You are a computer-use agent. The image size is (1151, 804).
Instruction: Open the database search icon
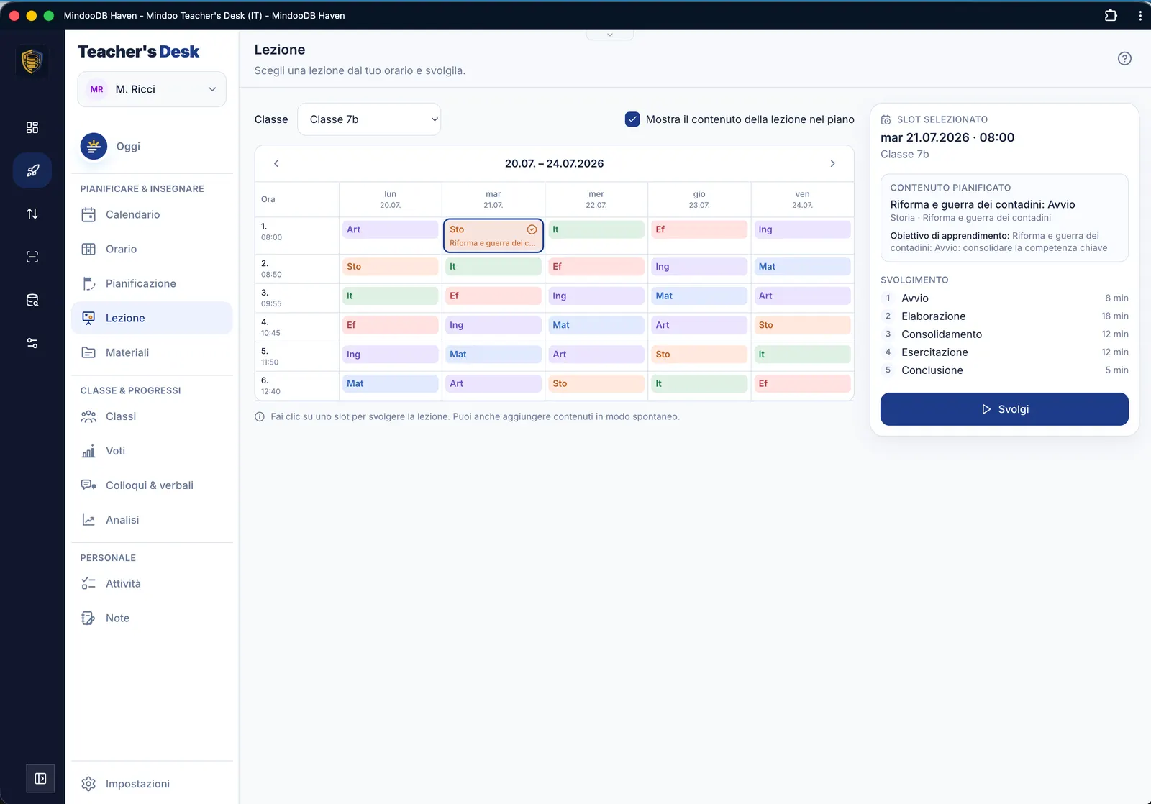32,300
